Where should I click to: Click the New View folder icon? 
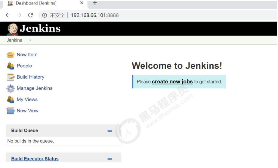[x=11, y=111]
